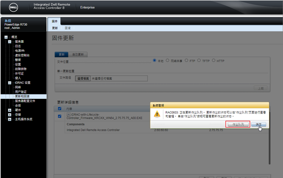Viewport: 283px width, 178px height.
Task: Toggle the select-all checkbox in 内容 header
Action: point(60,108)
